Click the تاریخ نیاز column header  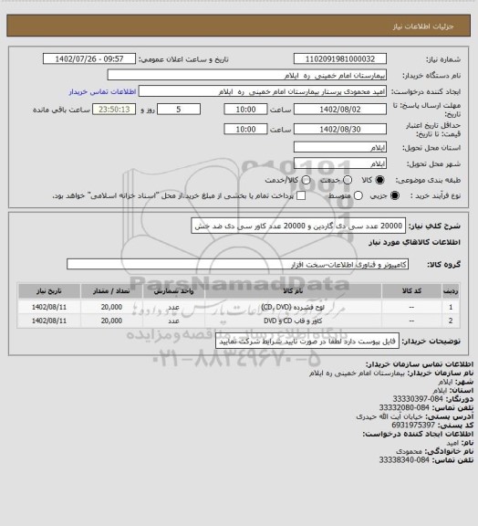[x=49, y=291]
